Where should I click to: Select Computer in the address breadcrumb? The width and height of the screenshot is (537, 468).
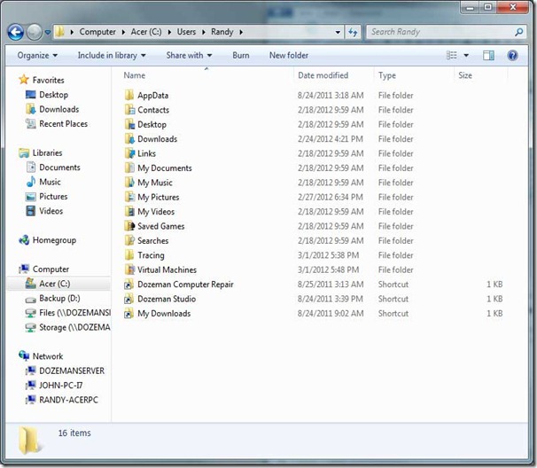pos(97,32)
